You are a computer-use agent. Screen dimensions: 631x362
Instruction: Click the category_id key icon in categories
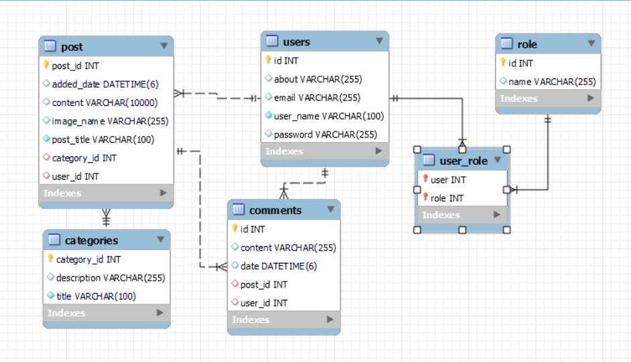tap(50, 259)
